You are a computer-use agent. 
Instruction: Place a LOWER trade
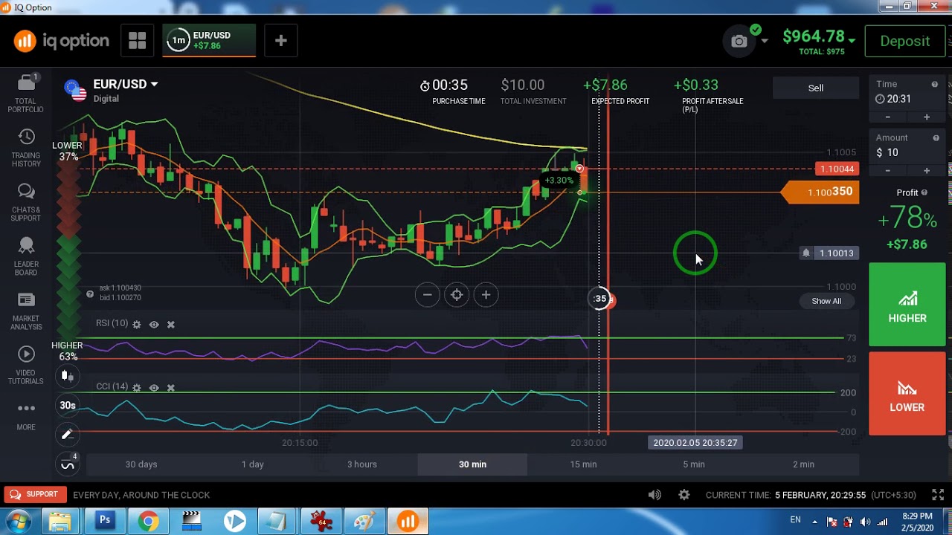click(907, 394)
